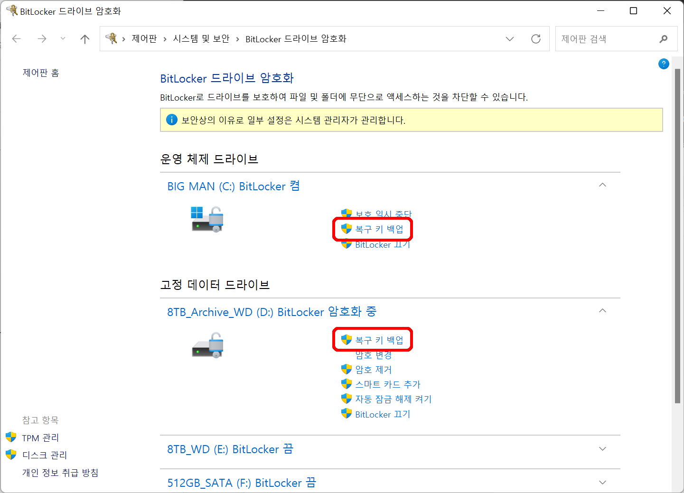Open 디스크 관리 link
684x493 pixels.
click(x=45, y=455)
